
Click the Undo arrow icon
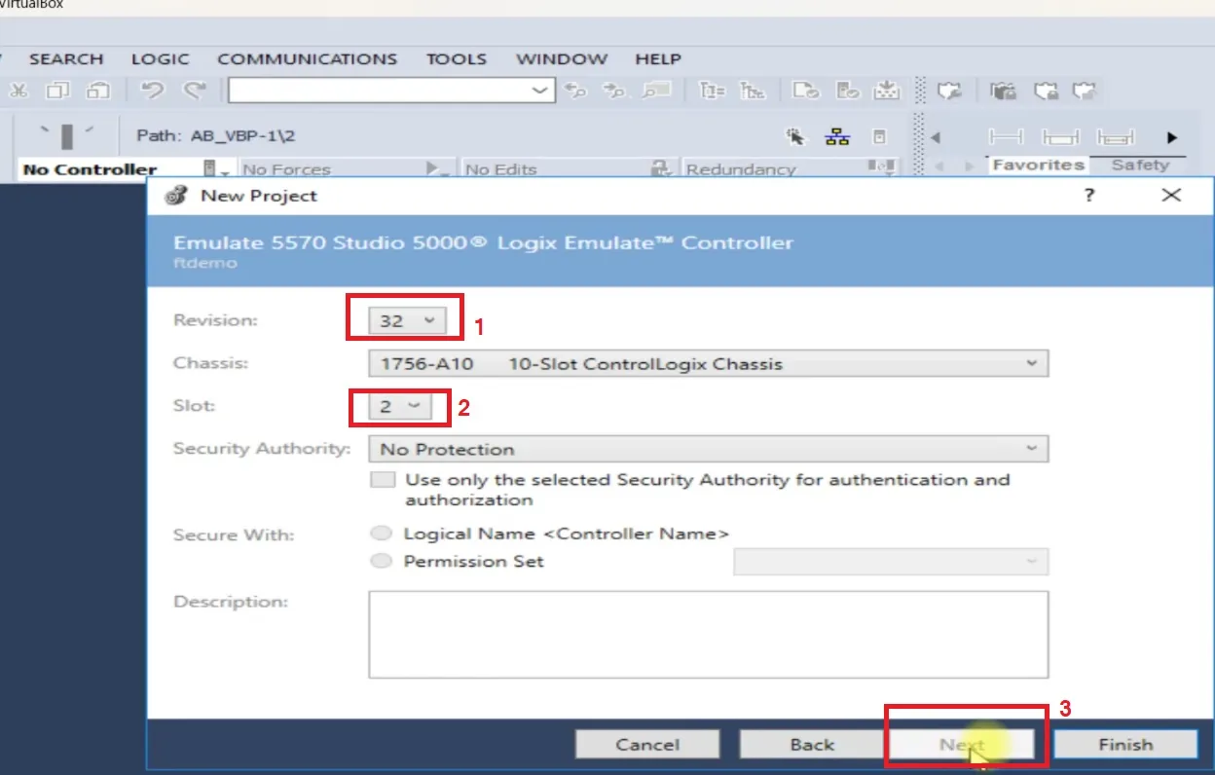pos(152,91)
